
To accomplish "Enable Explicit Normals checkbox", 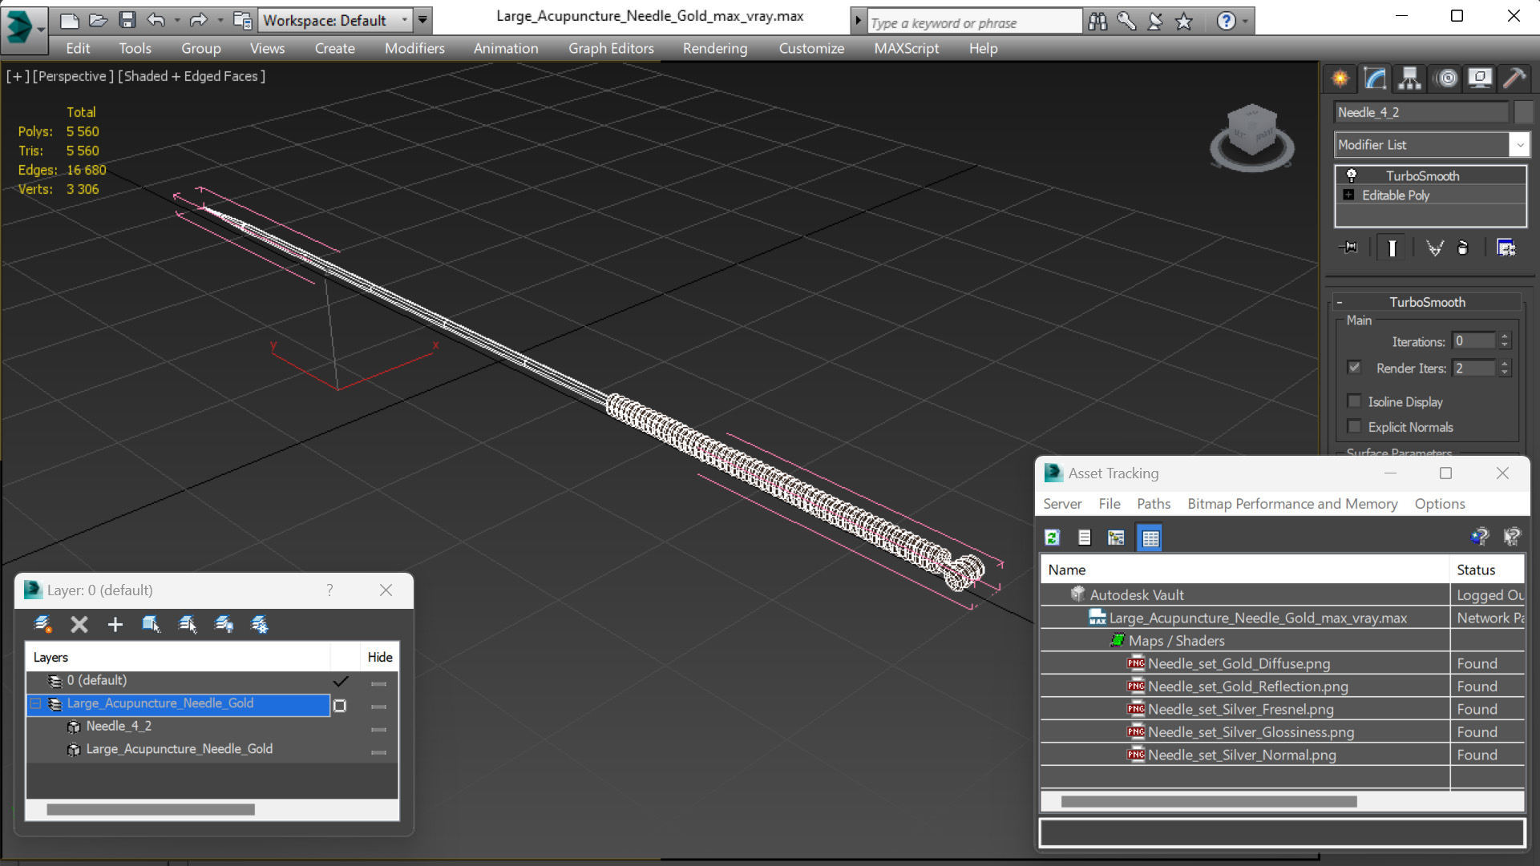I will click(x=1354, y=427).
